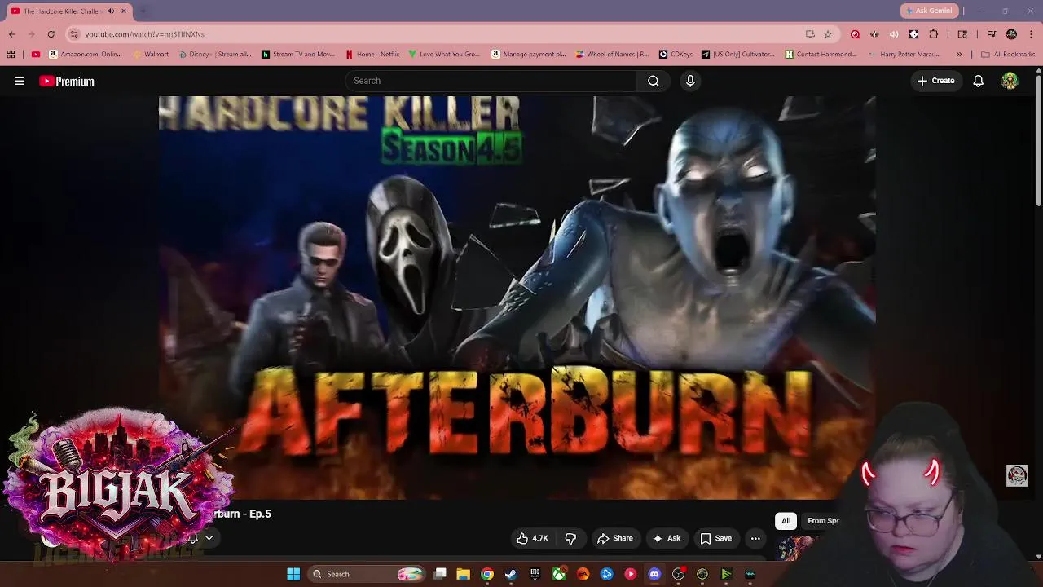Open Steam from taskbar
This screenshot has width=1043, height=587.
click(x=511, y=574)
